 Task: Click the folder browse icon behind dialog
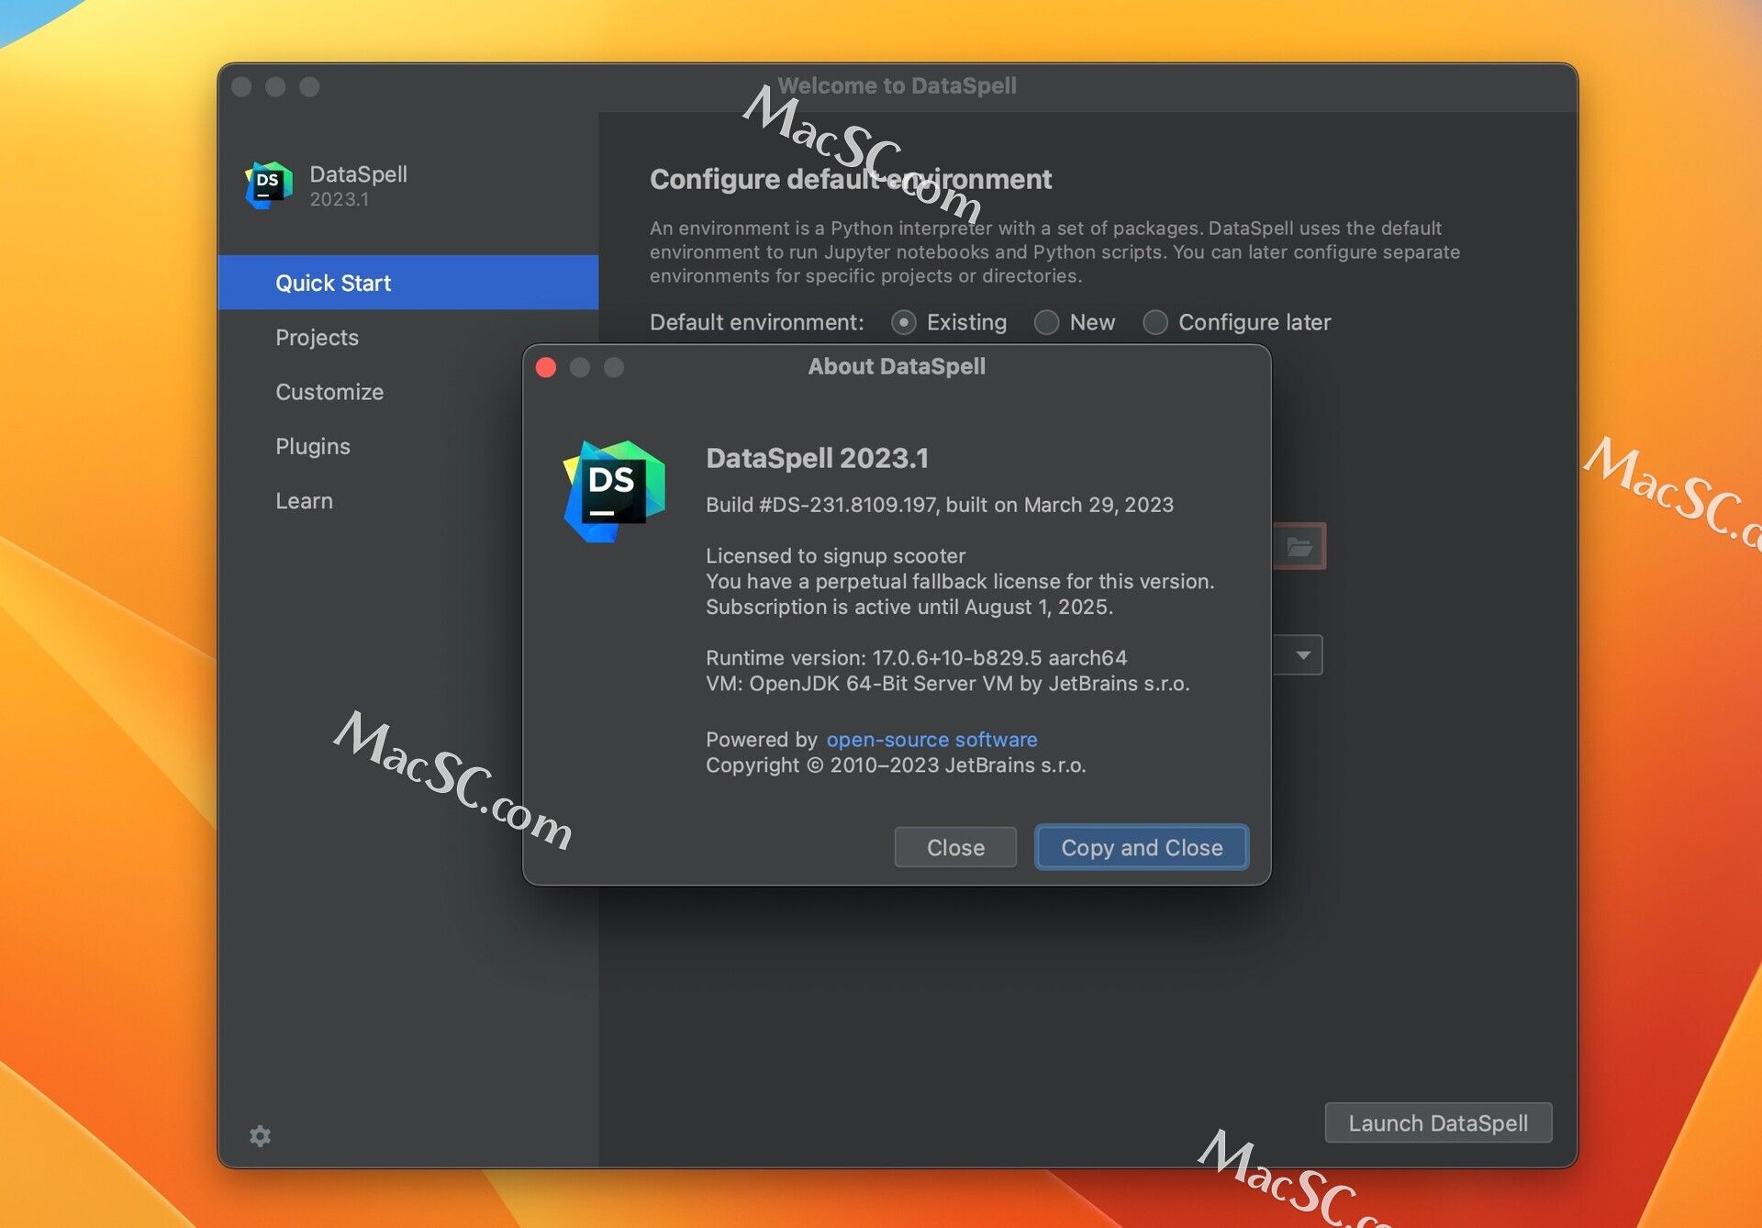click(1299, 547)
